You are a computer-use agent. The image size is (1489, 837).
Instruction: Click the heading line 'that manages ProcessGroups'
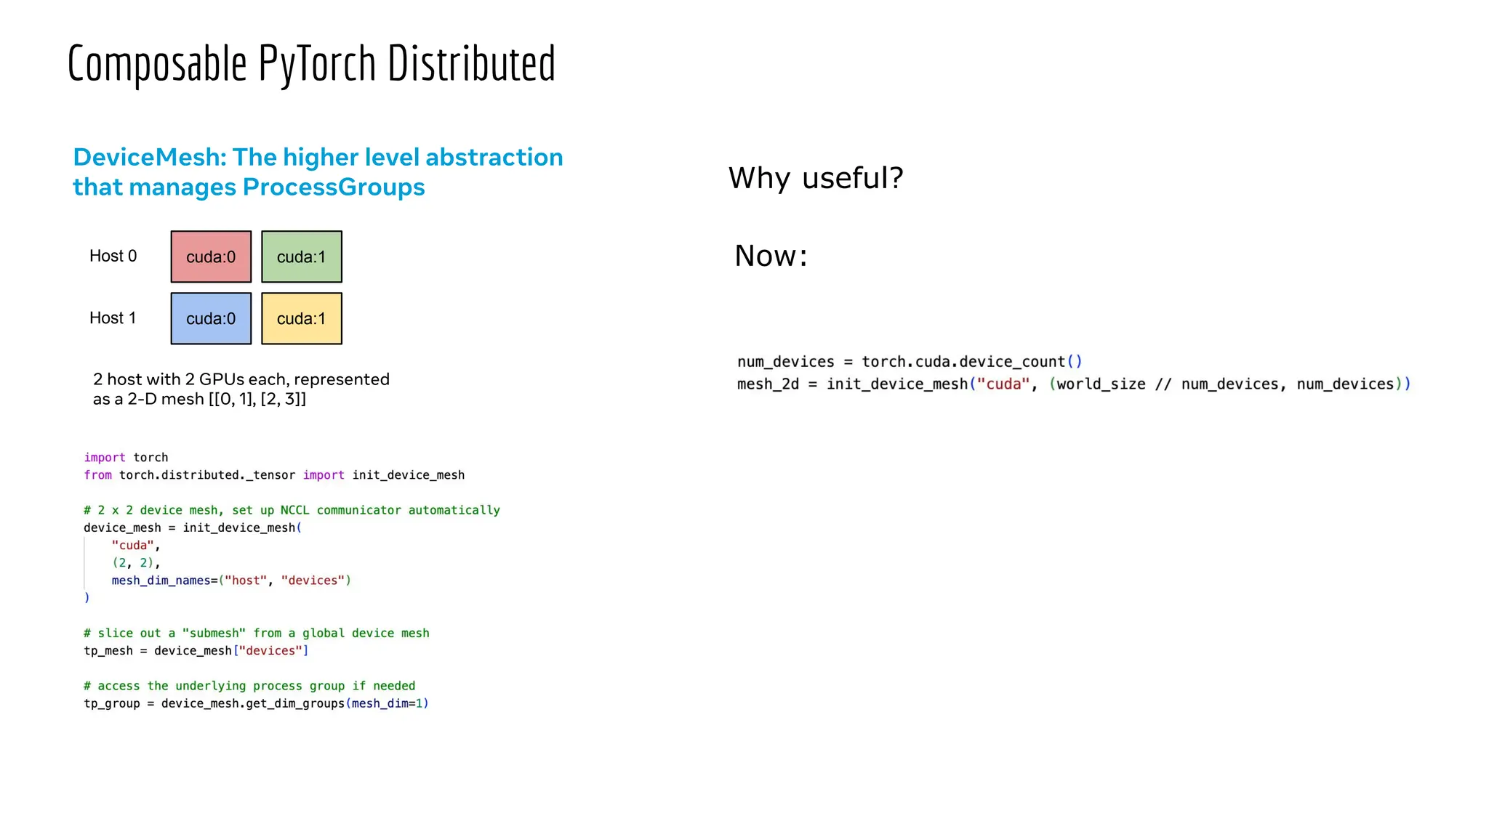(x=249, y=187)
